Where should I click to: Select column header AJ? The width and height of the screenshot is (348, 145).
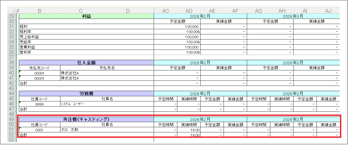[x=328, y=11]
